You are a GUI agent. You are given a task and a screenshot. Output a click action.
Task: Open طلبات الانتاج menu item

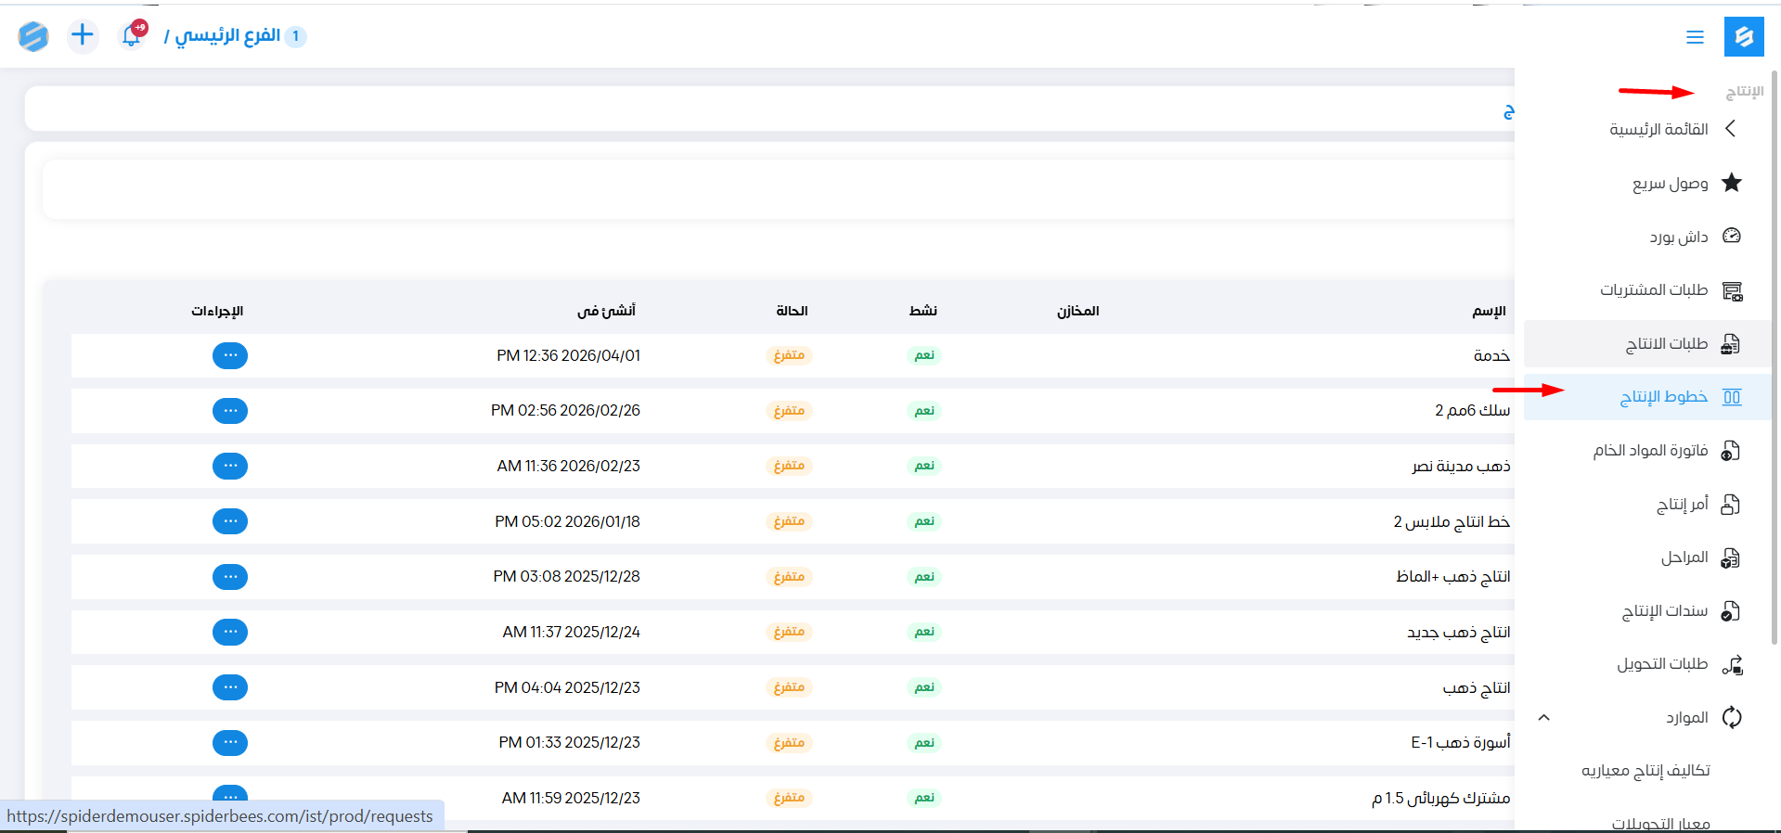1666,344
